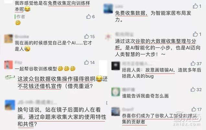The height and width of the screenshot is (130, 206).
Task: Click the laughing emoji after 本呢
Action: point(27,9)
